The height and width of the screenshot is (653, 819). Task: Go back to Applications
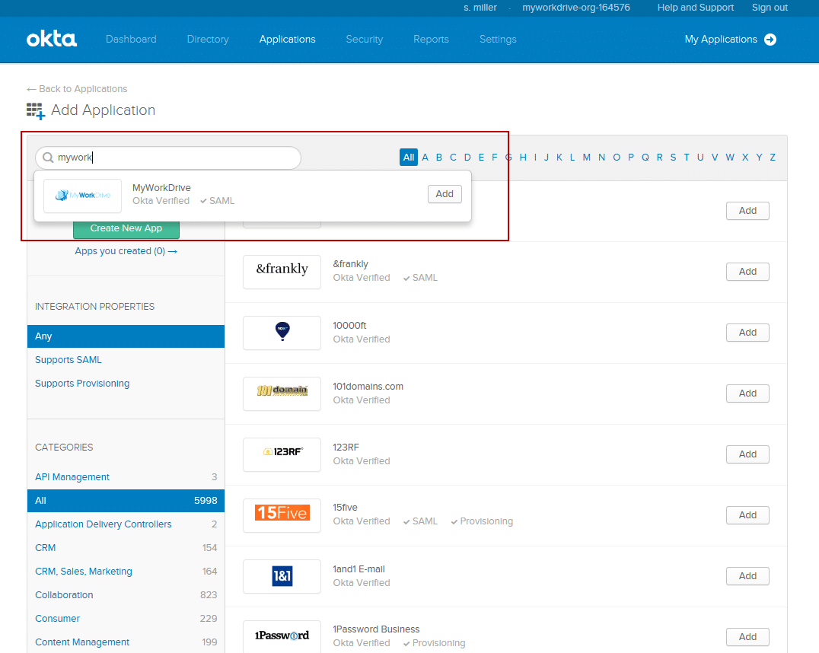click(77, 89)
